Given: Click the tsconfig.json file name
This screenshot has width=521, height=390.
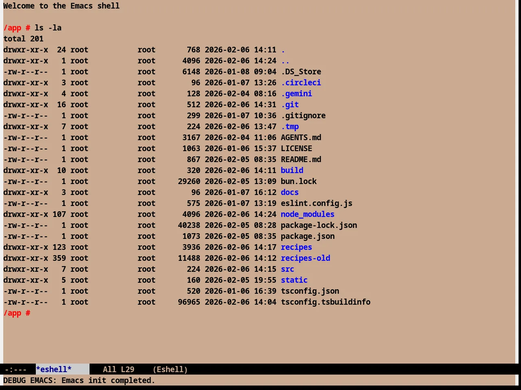Looking at the screenshot, I should pos(310,291).
